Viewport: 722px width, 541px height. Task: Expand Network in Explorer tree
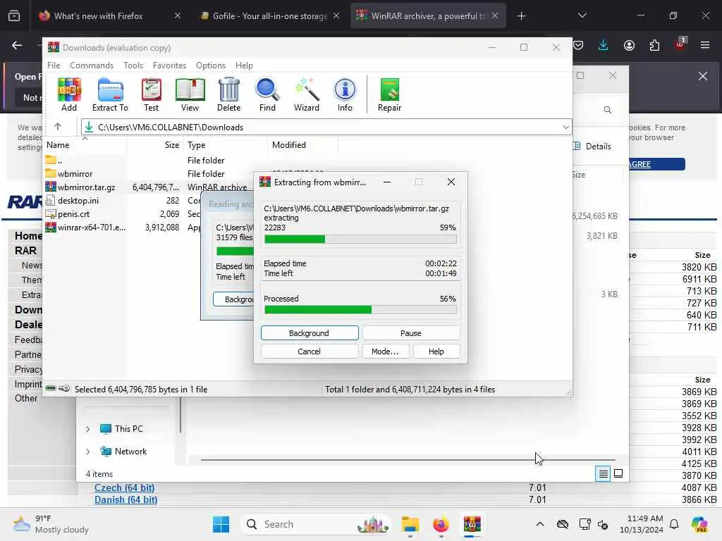pos(87,452)
